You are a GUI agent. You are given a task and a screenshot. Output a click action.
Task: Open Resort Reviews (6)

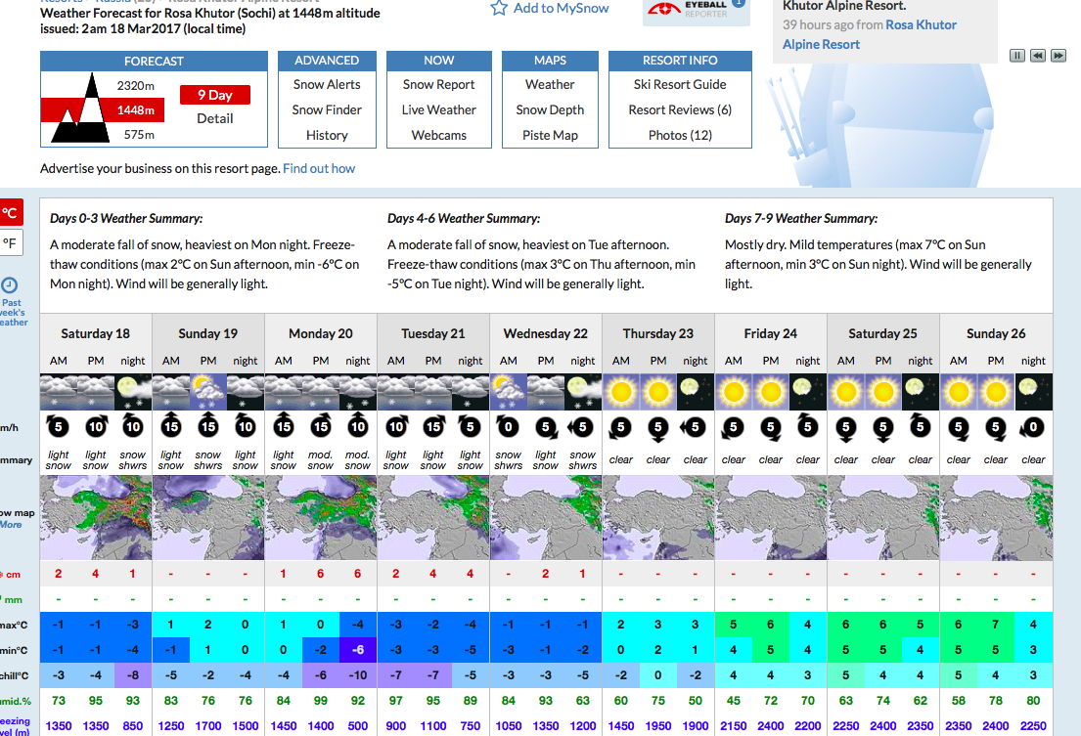pyautogui.click(x=680, y=110)
